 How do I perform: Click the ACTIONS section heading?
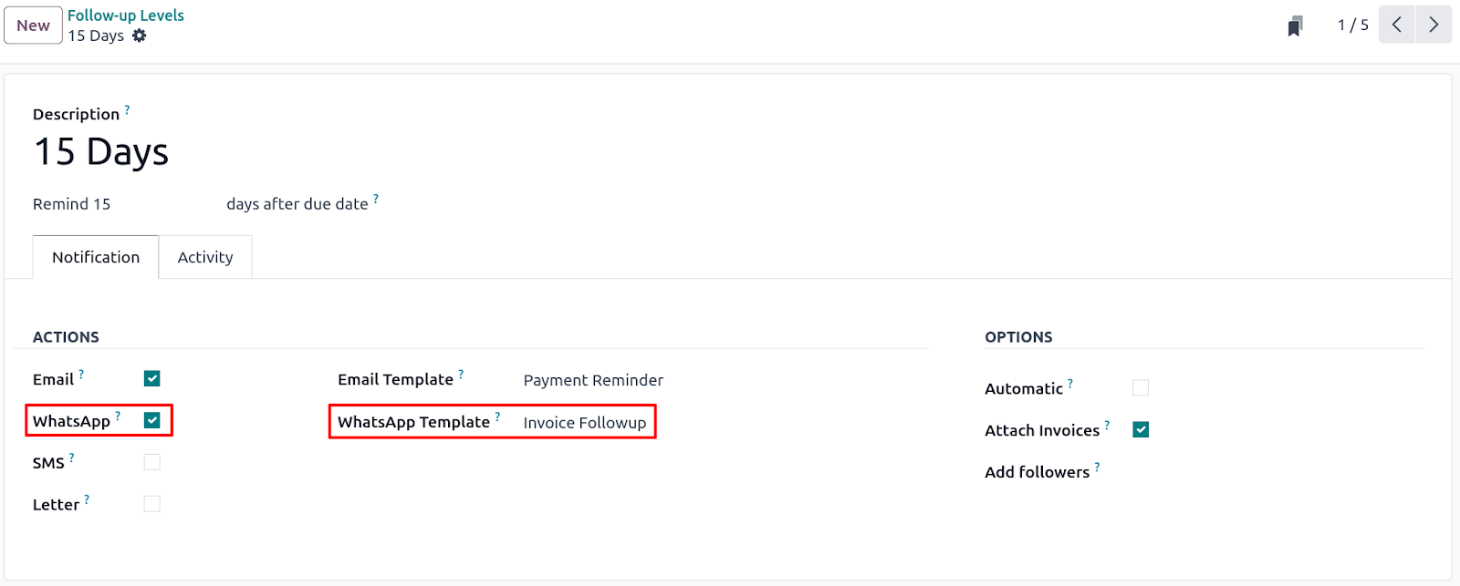click(66, 337)
